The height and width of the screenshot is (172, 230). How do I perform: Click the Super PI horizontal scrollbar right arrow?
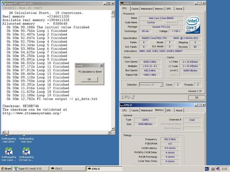(109, 132)
